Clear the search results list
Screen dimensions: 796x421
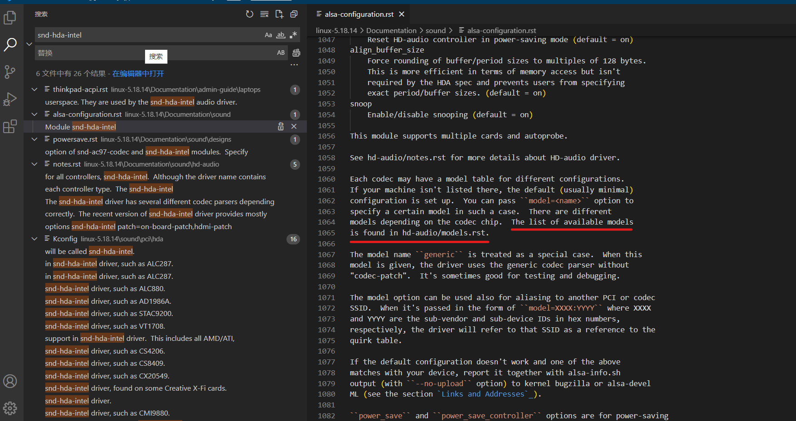tap(264, 14)
